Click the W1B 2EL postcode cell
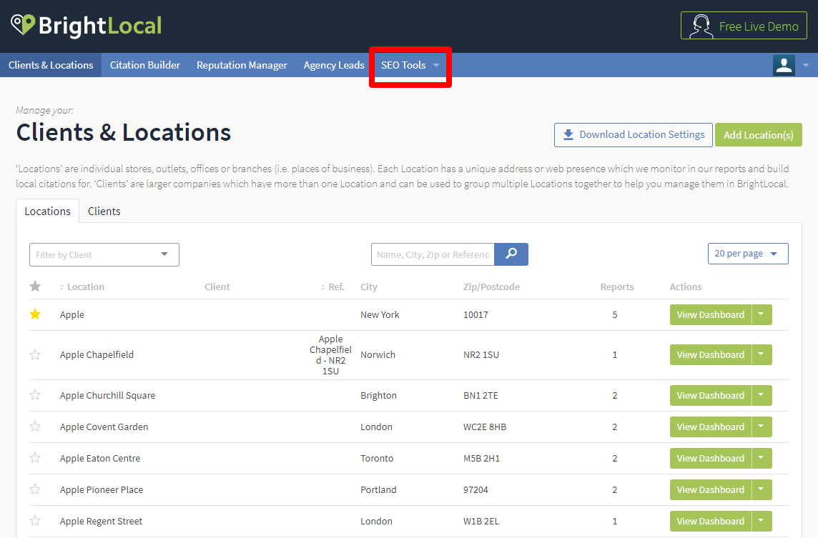Viewport: 818px width, 538px height. coord(481,521)
